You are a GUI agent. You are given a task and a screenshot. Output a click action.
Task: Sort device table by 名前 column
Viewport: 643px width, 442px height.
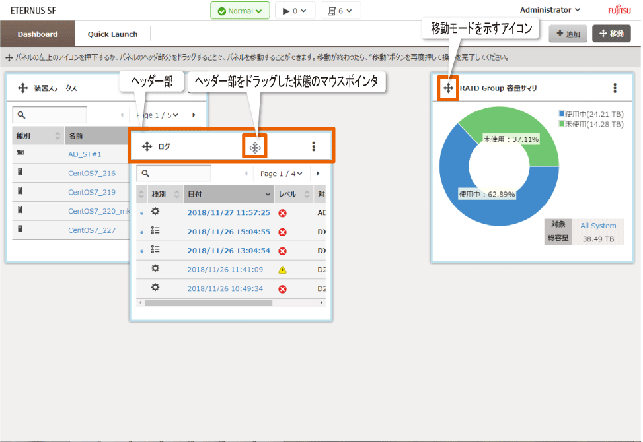[x=96, y=135]
